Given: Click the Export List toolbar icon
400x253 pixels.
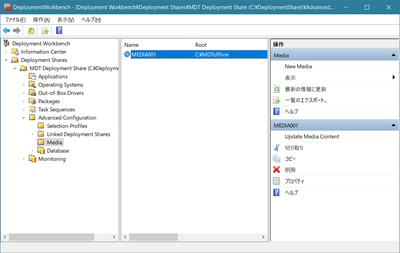Looking at the screenshot, I should click(45, 31).
